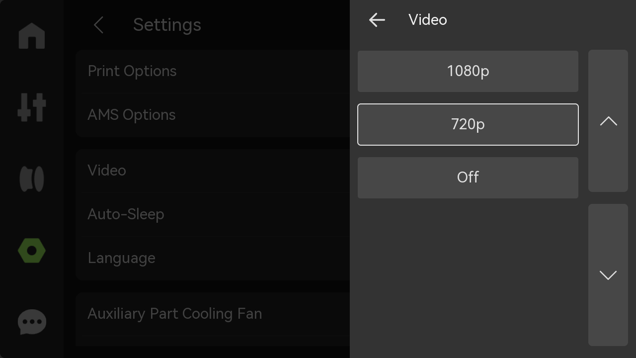Click the scroll down chevron button
The width and height of the screenshot is (636, 358).
click(608, 275)
